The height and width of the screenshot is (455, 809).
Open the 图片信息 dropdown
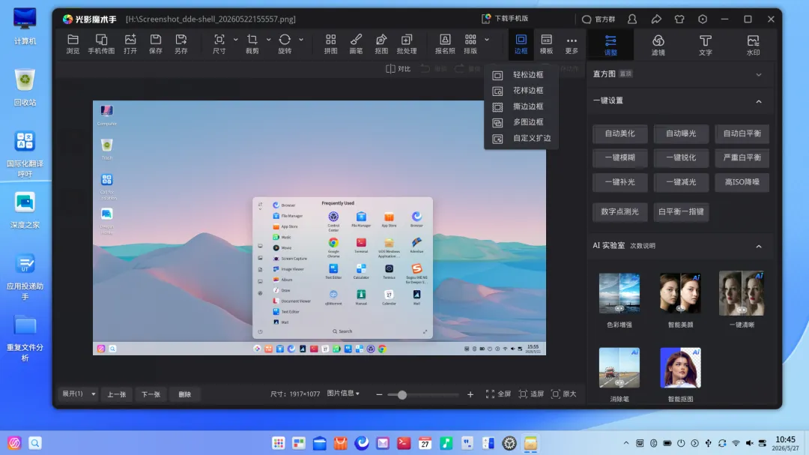pyautogui.click(x=343, y=394)
